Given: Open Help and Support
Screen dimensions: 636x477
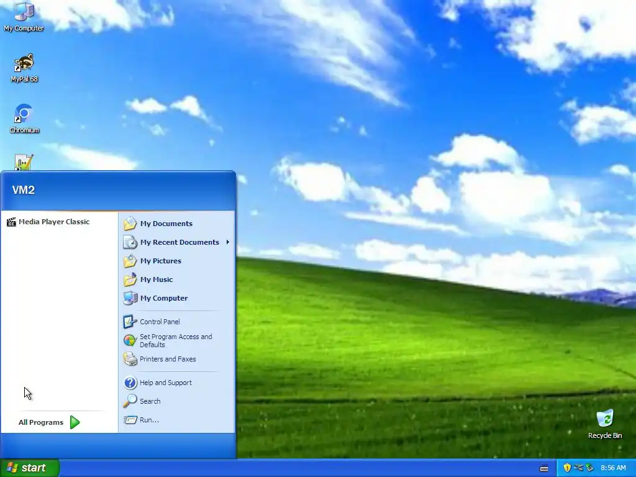Looking at the screenshot, I should [x=176, y=383].
